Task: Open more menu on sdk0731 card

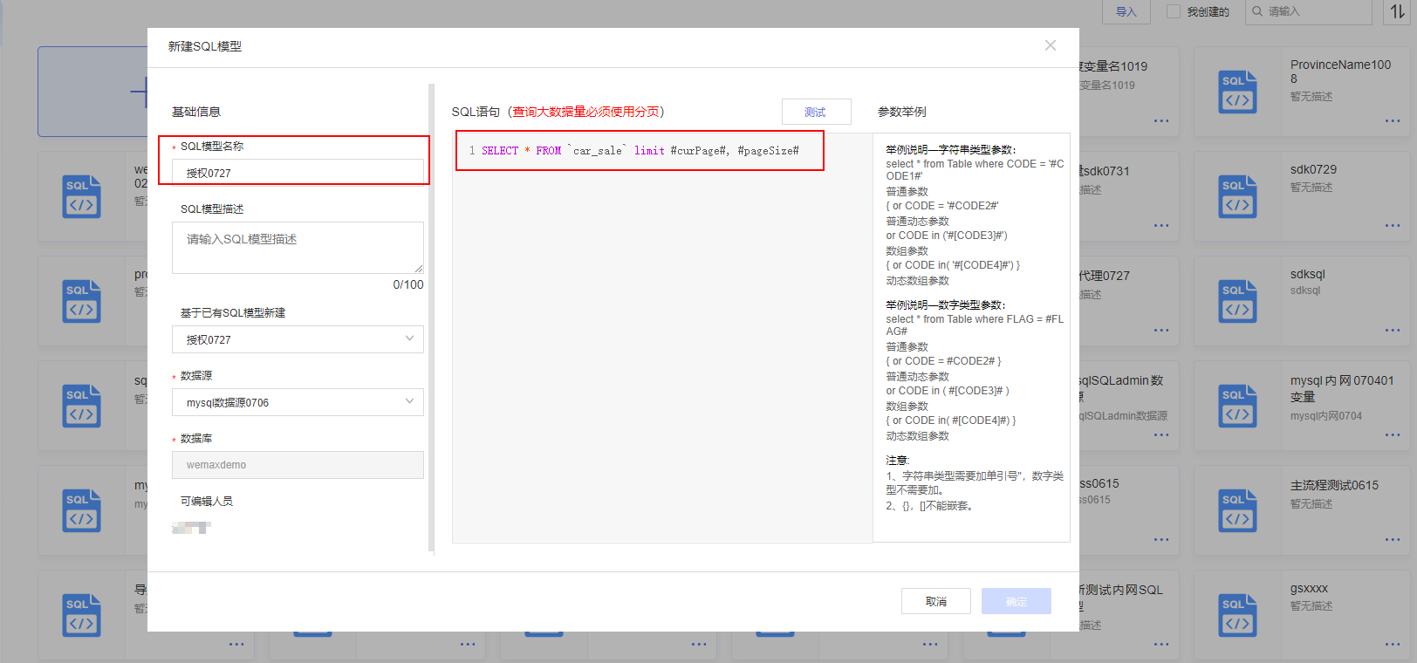Action: [1161, 226]
